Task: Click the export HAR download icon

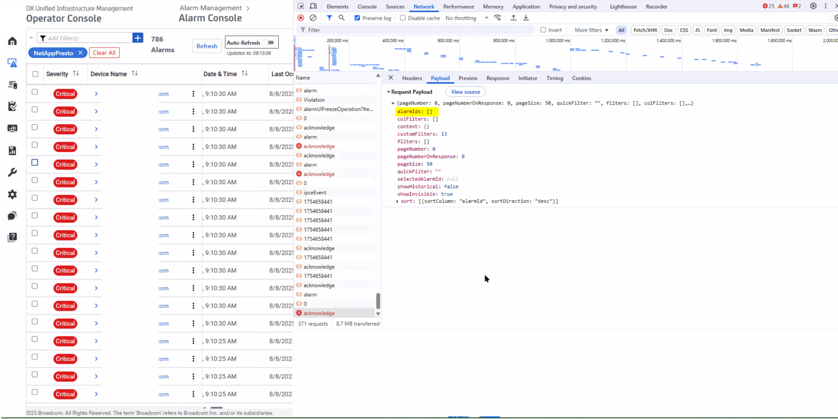Action: [x=526, y=18]
